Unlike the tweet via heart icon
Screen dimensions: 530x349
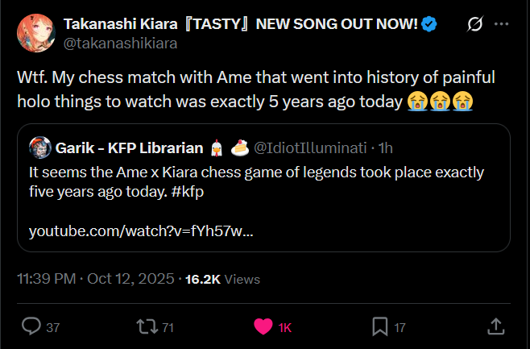263,326
